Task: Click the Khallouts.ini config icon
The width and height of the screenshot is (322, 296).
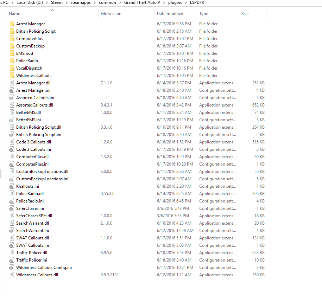Action: click(x=12, y=186)
